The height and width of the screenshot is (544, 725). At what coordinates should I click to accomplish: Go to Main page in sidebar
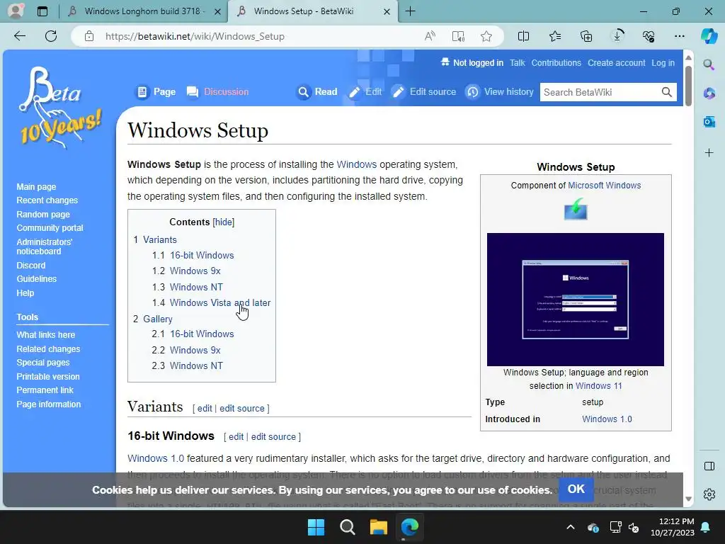(36, 187)
